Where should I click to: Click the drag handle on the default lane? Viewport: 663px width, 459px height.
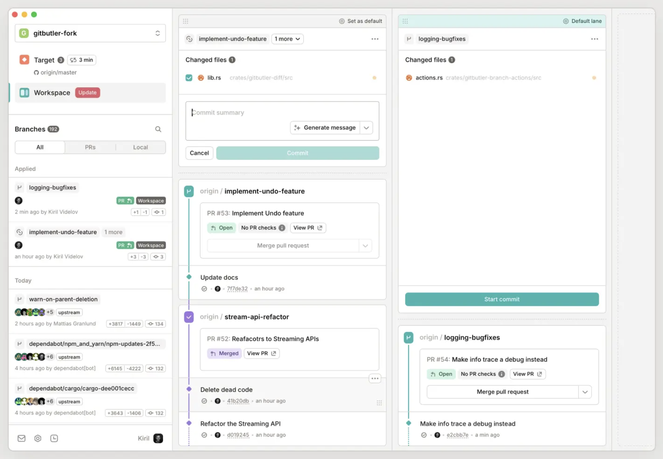tap(405, 21)
